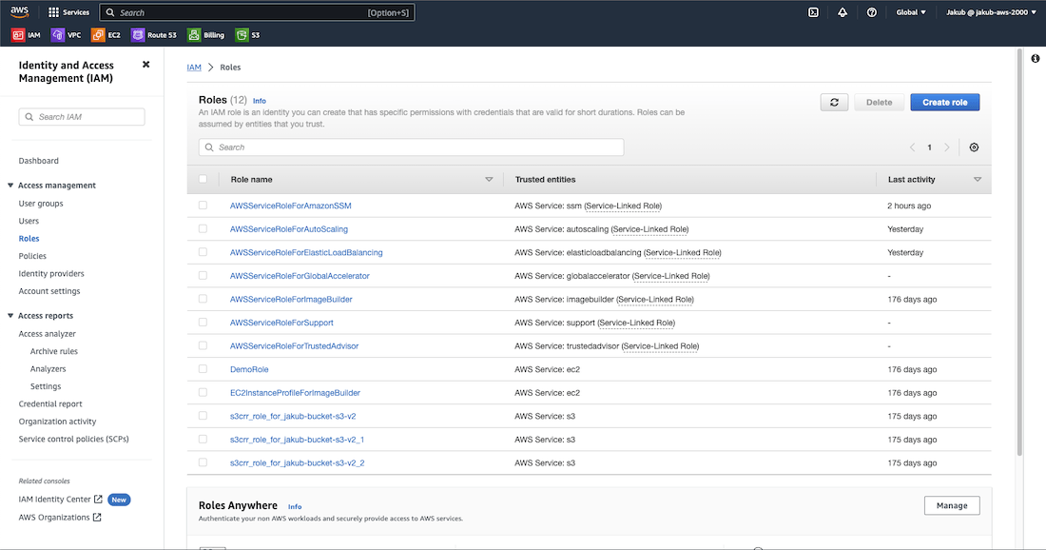Viewport: 1046px width, 550px height.
Task: Open the EC2InstanceProfileForImageBuilder role link
Action: 295,393
